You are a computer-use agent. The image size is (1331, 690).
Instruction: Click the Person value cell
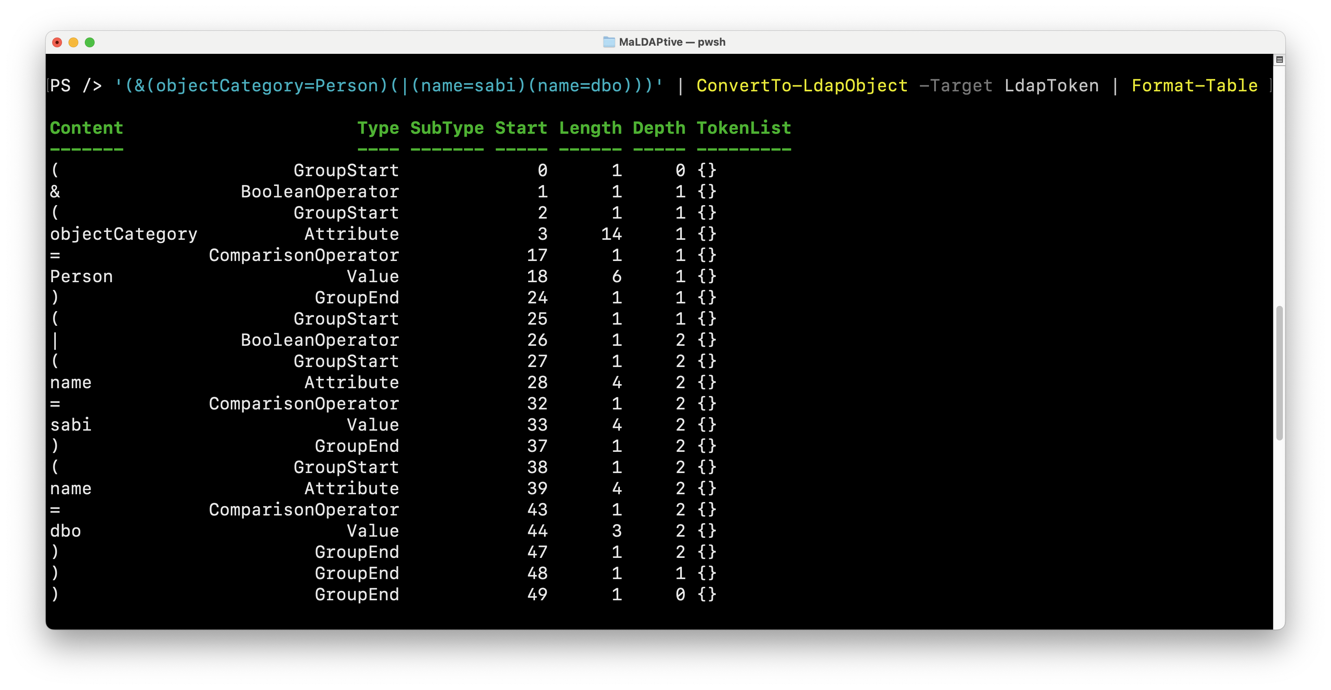[81, 276]
